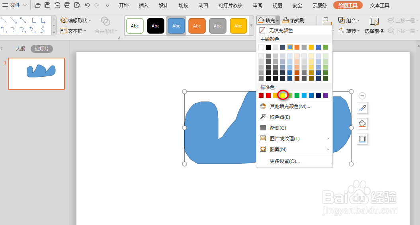Apply the blue Abc shape style
420x225 pixels.
(176, 26)
